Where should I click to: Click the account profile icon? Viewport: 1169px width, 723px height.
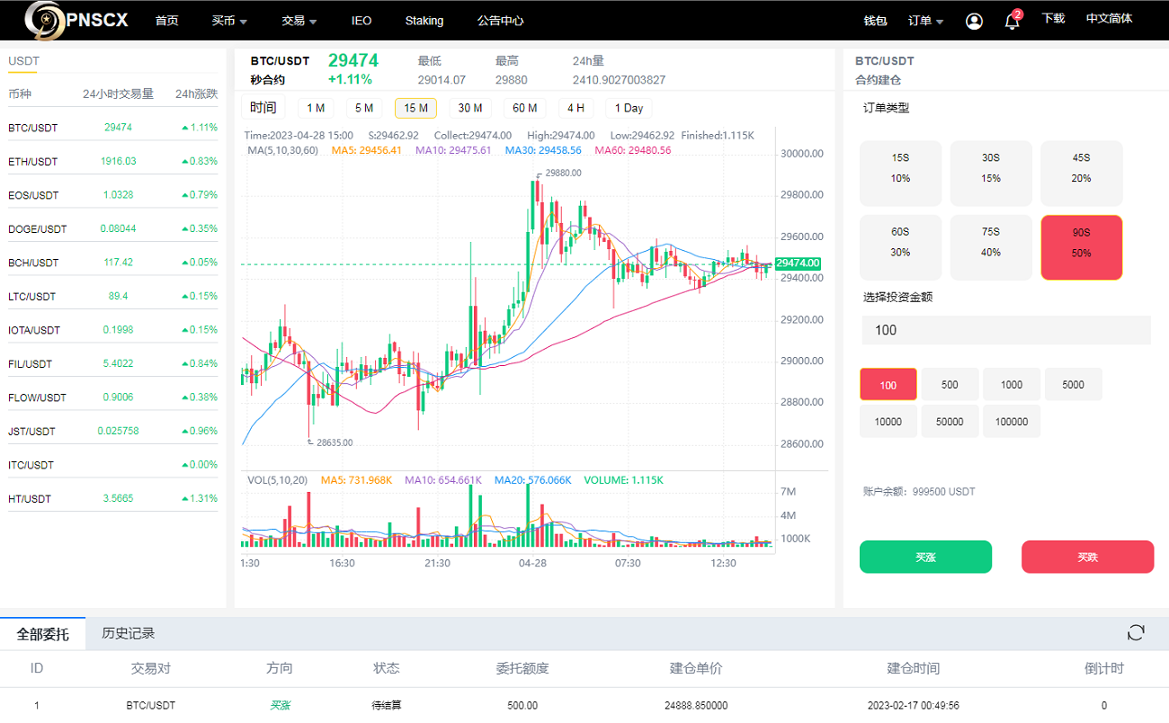pos(974,20)
